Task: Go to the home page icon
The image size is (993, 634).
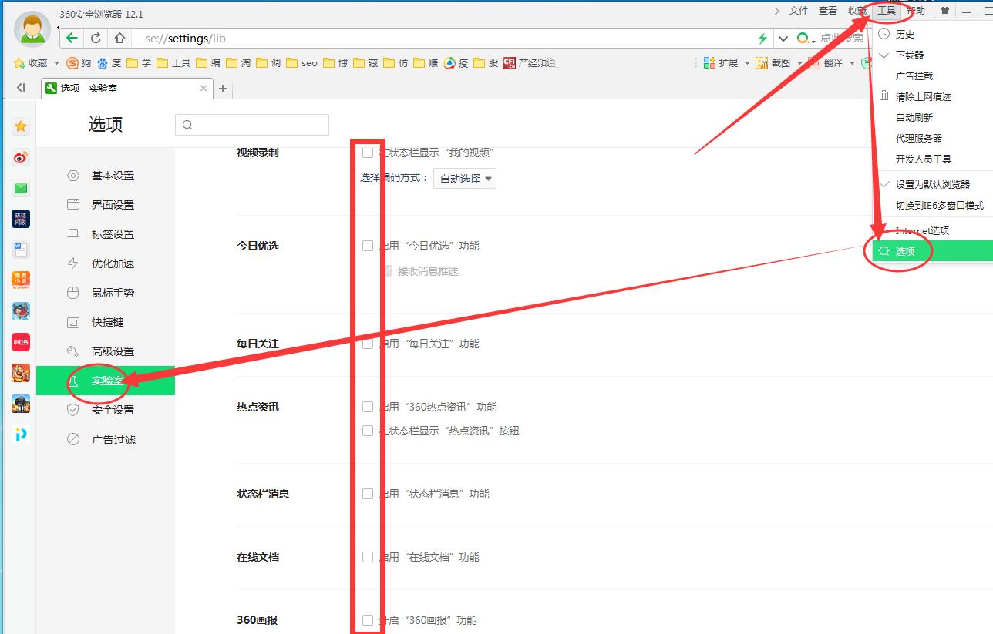Action: pos(119,38)
